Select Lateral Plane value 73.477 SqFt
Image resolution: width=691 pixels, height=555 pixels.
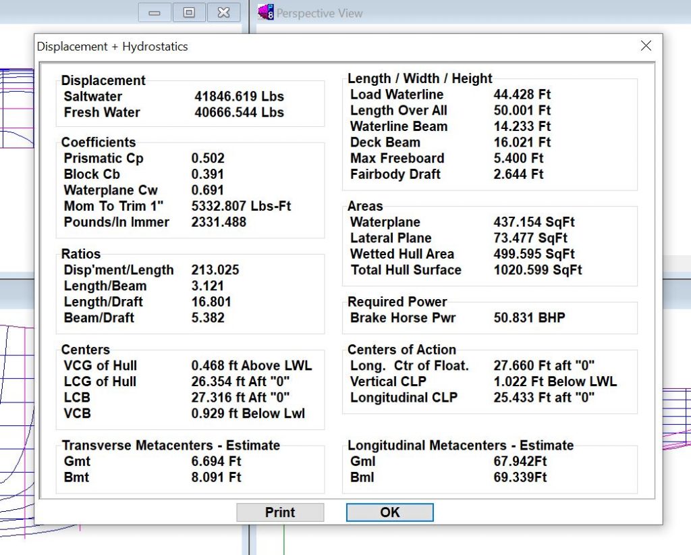click(x=530, y=238)
